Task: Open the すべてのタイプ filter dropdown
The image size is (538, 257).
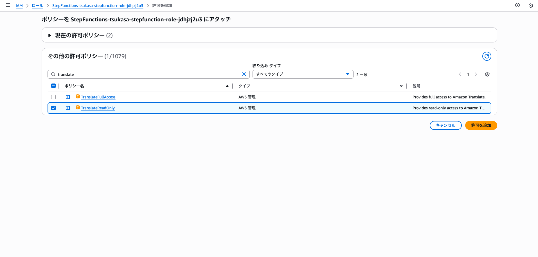Action: pos(303,74)
